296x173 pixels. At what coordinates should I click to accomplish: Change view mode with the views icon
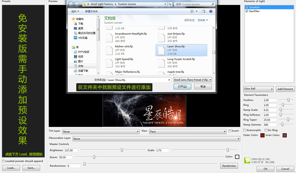pos(192,11)
